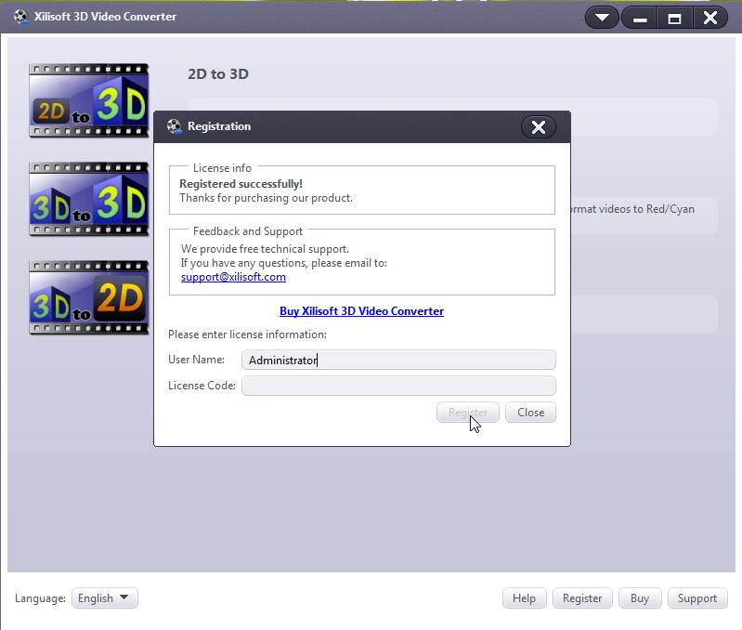
Task: Click the Register button in the bottom bar
Action: pos(582,598)
